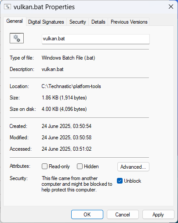Select the General tab
Image resolution: width=178 pixels, height=223 pixels.
[15, 21]
